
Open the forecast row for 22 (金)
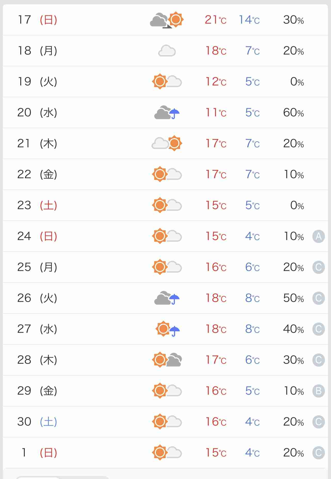coord(165,174)
